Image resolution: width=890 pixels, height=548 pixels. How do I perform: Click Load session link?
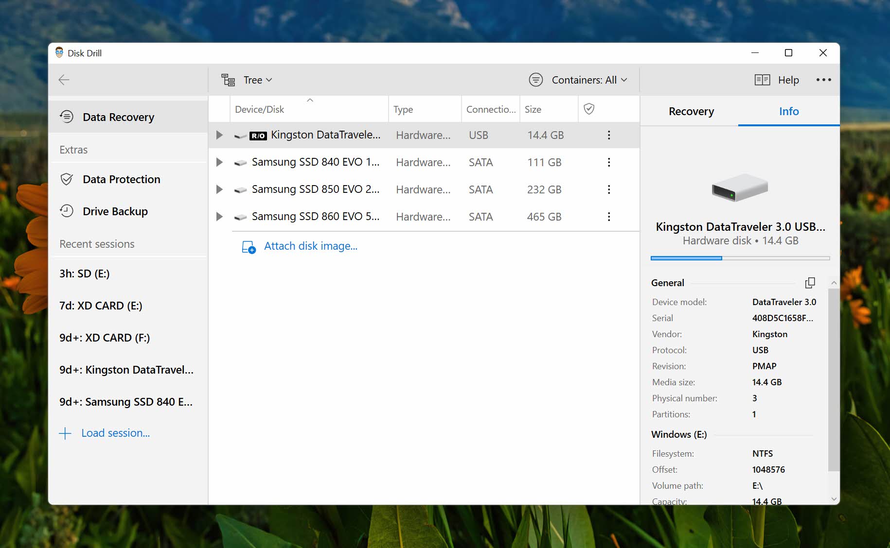point(115,433)
